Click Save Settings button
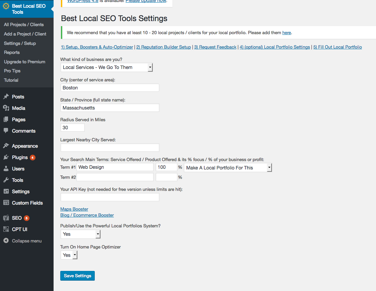Screen dimensions: 376x291 pos(77,276)
